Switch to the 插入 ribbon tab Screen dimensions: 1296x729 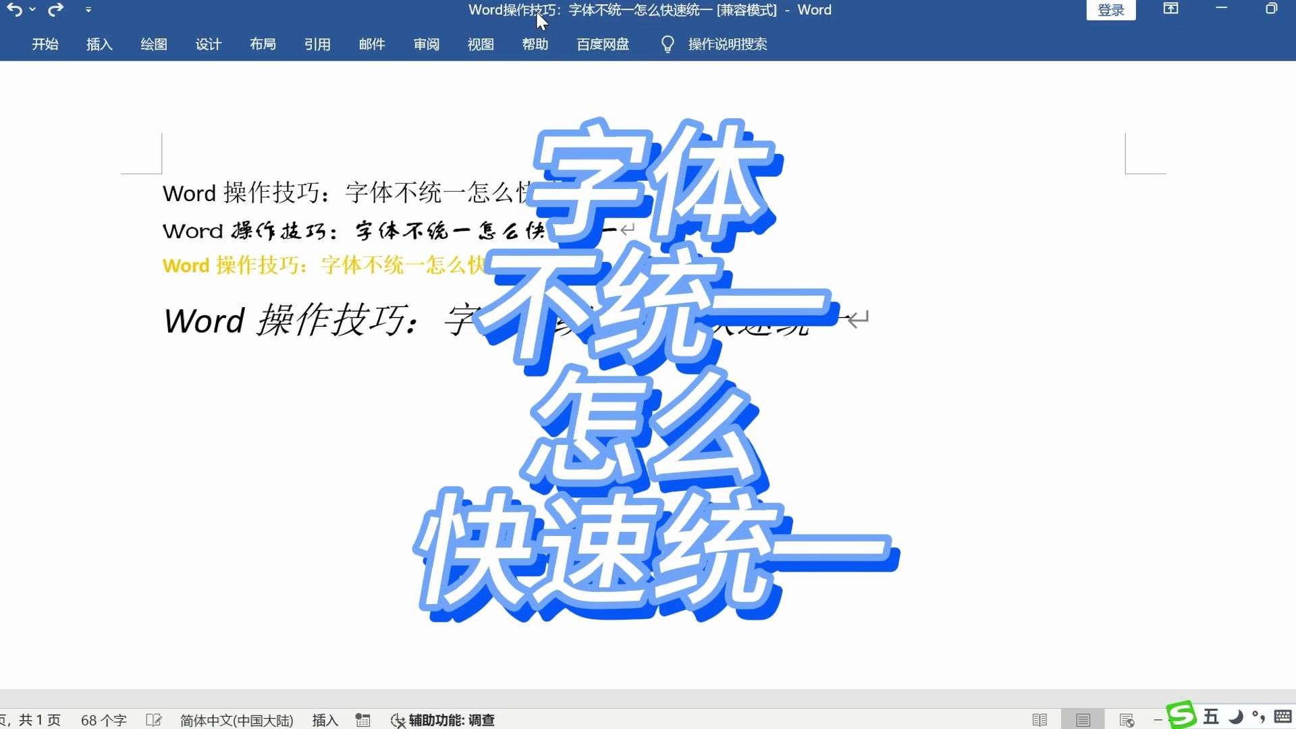(x=99, y=44)
